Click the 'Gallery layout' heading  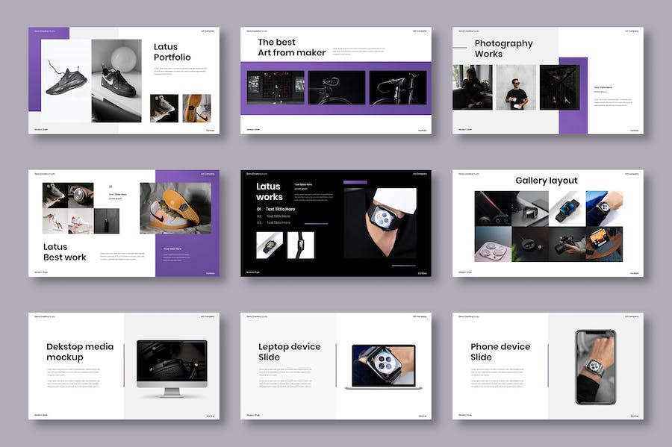click(548, 181)
